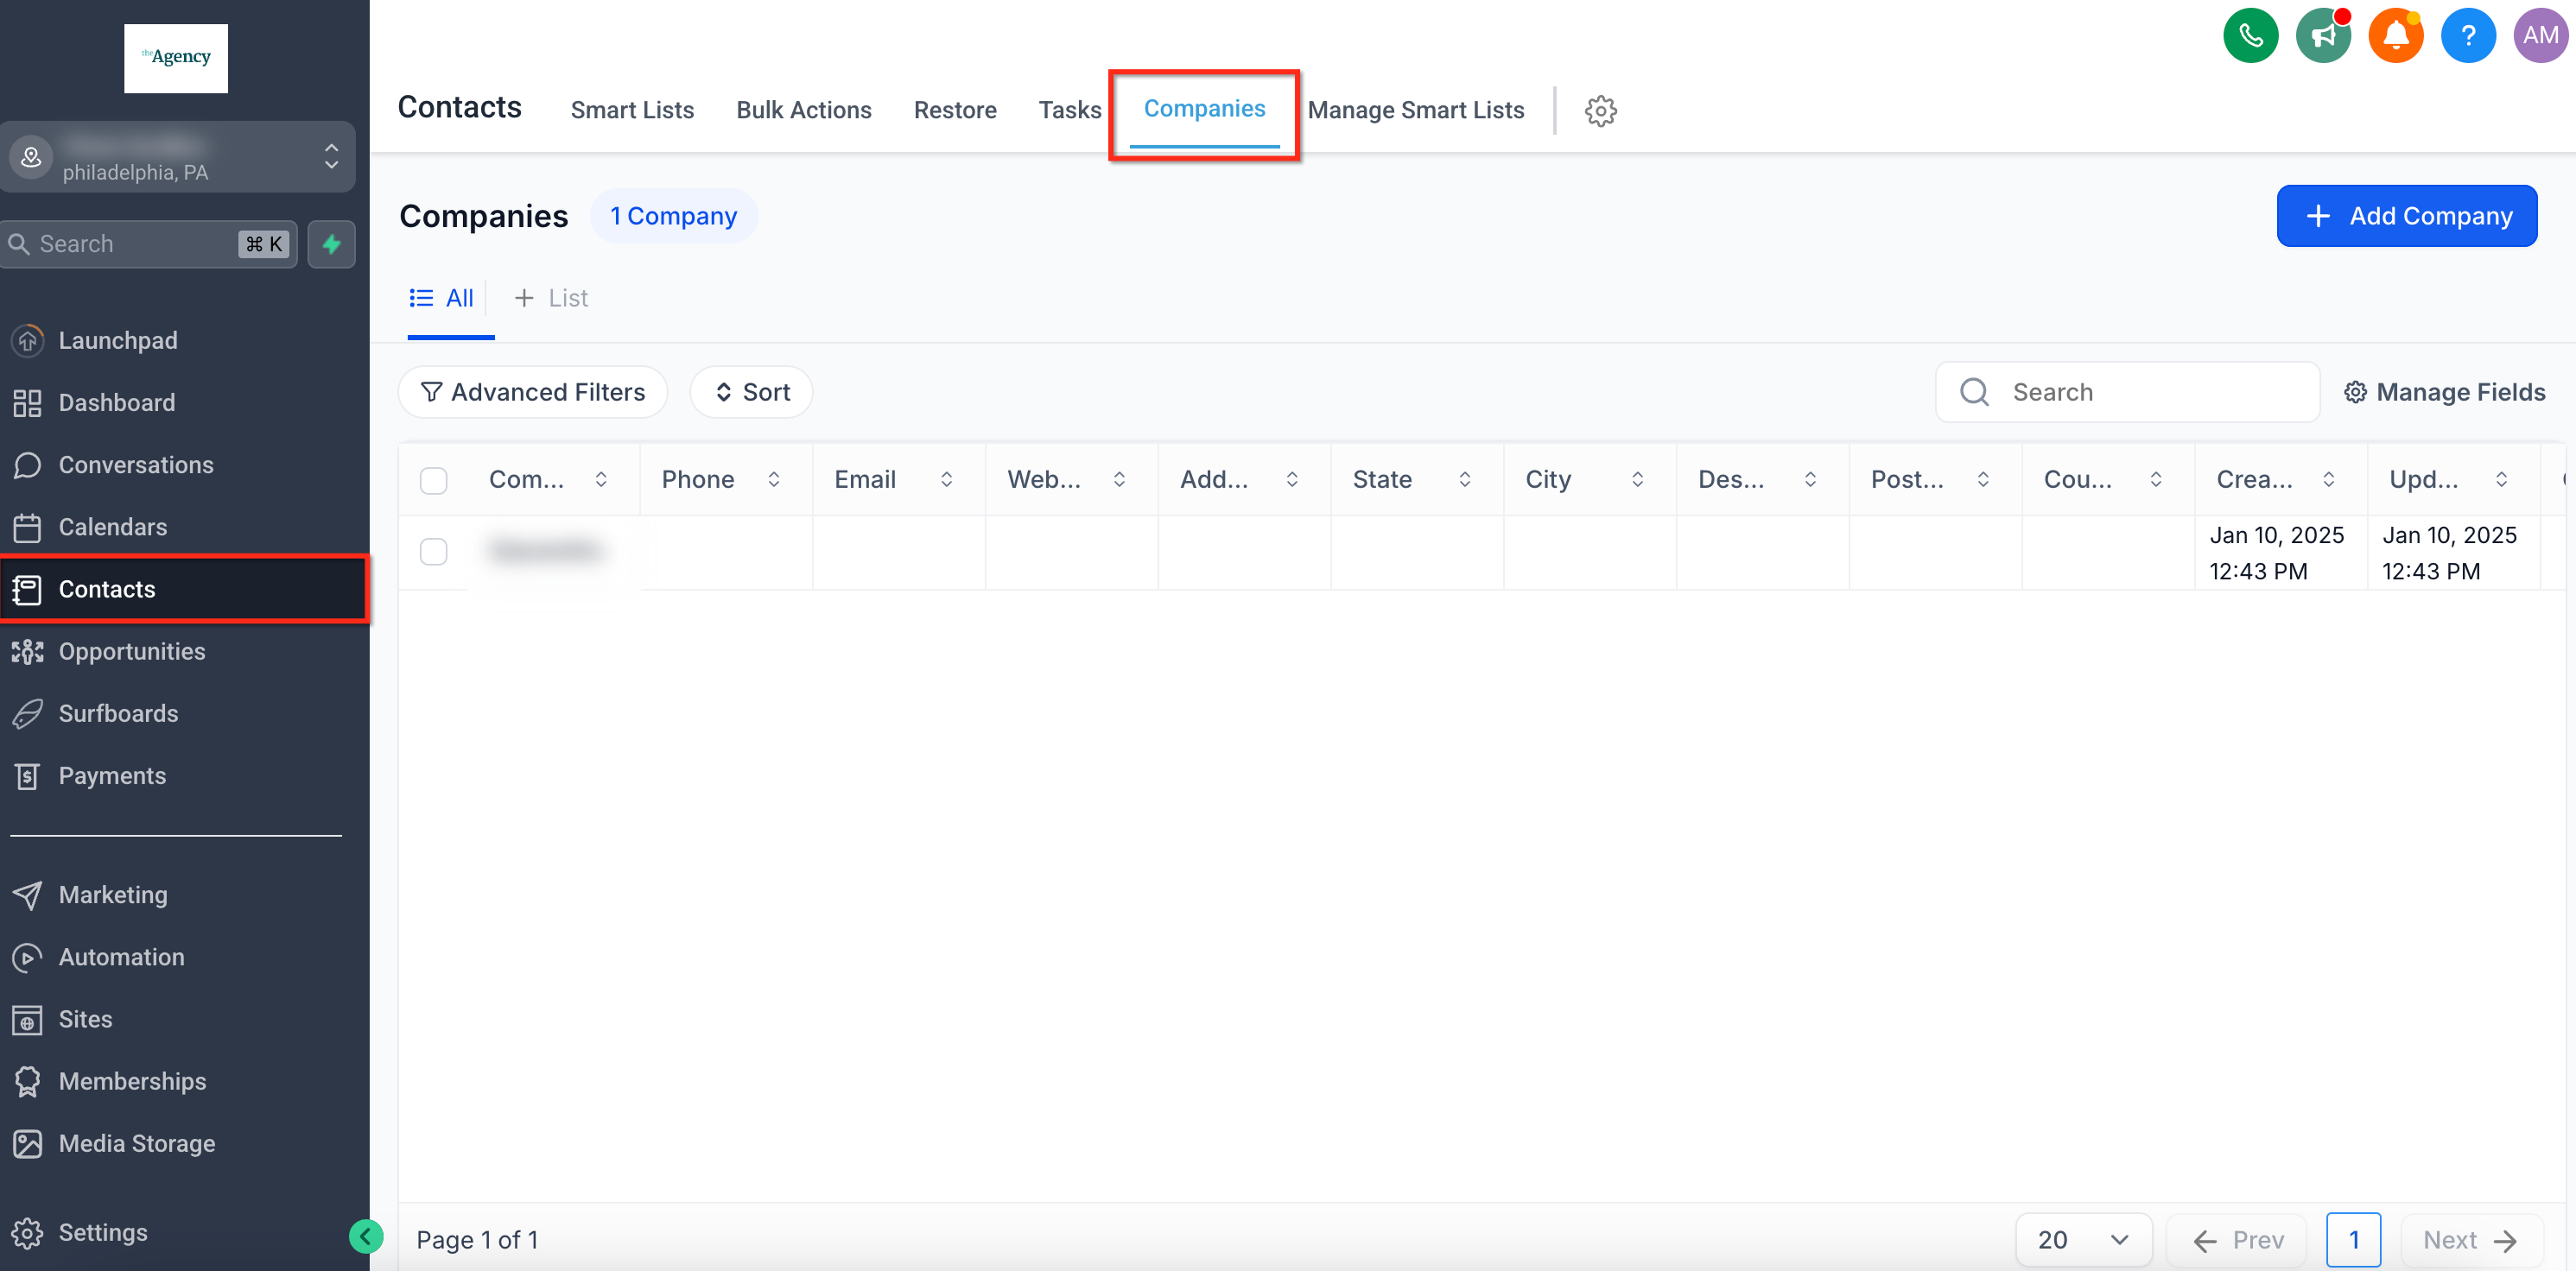This screenshot has height=1271, width=2576.
Task: Click the blue help question mark icon
Action: click(x=2467, y=36)
